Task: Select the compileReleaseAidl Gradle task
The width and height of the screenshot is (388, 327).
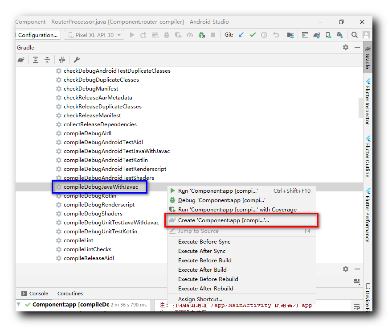Action: [89, 258]
